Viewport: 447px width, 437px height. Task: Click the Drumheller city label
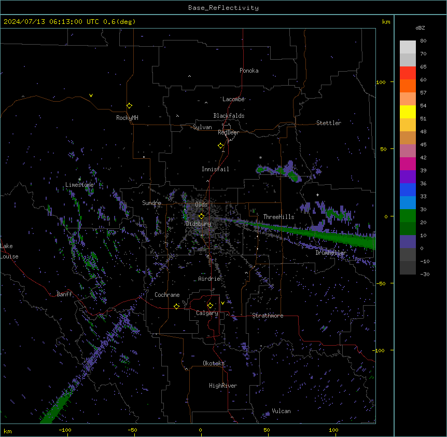pos(331,253)
